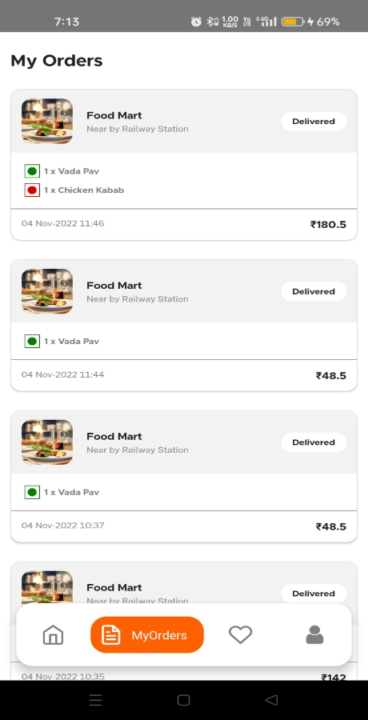Screen dimensions: 368x720
Task: Open order dated 04 Nov-2022 10:37
Action: [x=184, y=476]
